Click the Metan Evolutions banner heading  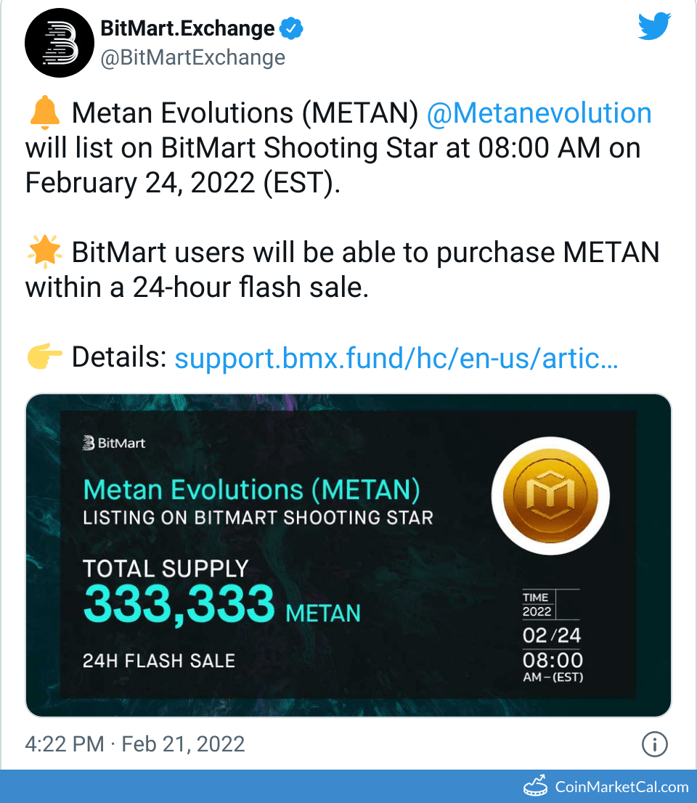pyautogui.click(x=251, y=490)
